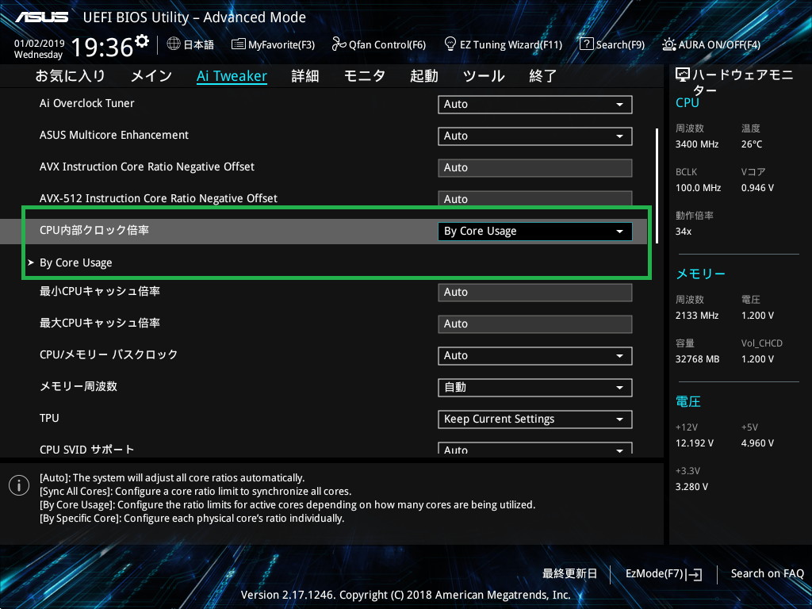This screenshot has width=812, height=609.
Task: Open Ai Overclock Tuner dropdown
Action: coord(535,105)
